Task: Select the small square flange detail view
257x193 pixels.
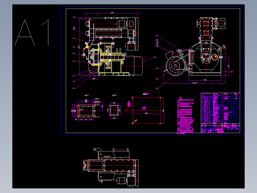Action: (x=114, y=110)
